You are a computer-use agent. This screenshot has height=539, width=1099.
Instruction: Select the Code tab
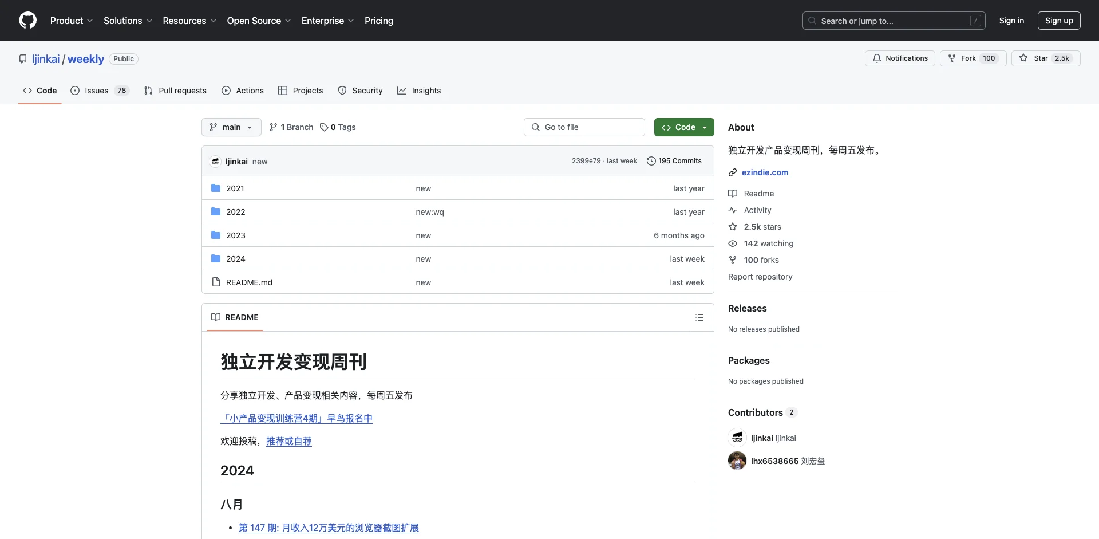point(39,91)
